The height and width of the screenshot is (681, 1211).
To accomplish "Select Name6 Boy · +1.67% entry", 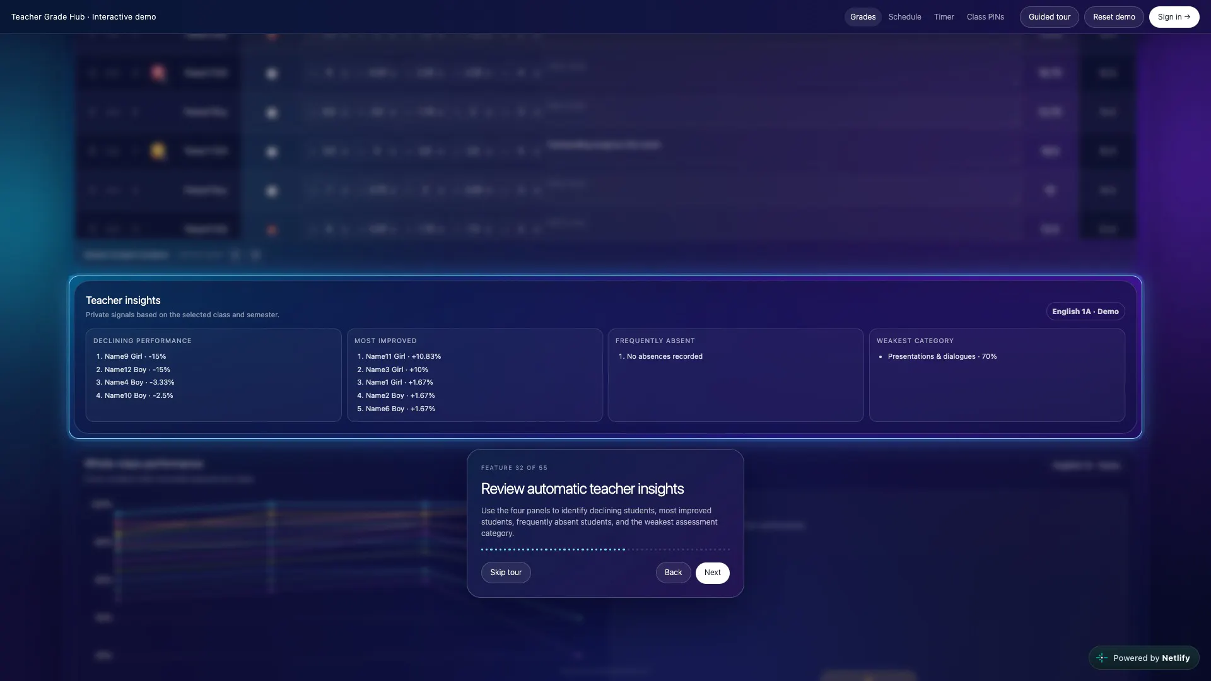I will [400, 409].
